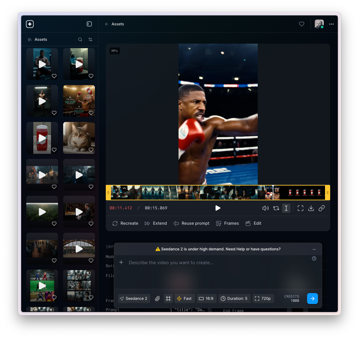Minimize the prompt panel
359x339 pixels.
(x=314, y=249)
